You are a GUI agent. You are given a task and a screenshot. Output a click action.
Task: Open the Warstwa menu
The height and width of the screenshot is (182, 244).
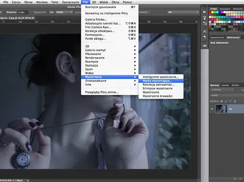point(42,2)
